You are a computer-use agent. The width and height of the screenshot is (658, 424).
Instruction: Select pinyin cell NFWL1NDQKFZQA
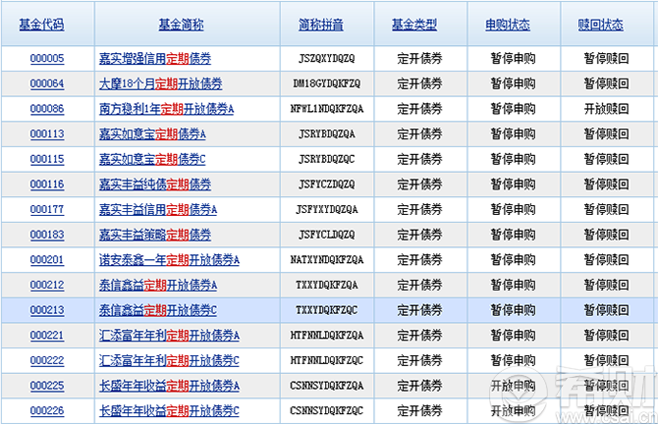pos(326,109)
